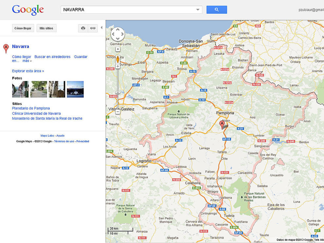Click the Vitoria-Gasteiz label on map

(121, 109)
